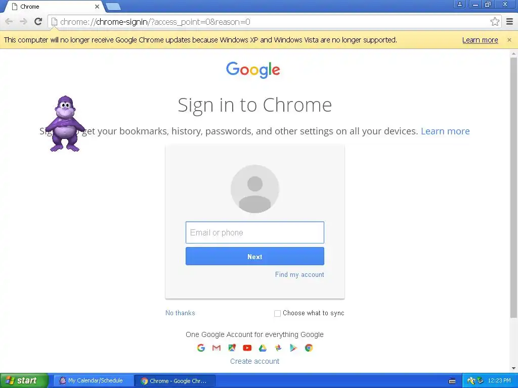The height and width of the screenshot is (388, 518).
Task: Click the Google Play service icon
Action: click(x=293, y=348)
